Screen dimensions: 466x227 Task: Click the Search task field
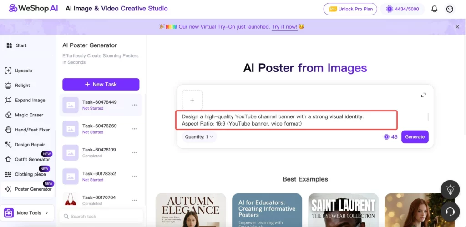(101, 216)
